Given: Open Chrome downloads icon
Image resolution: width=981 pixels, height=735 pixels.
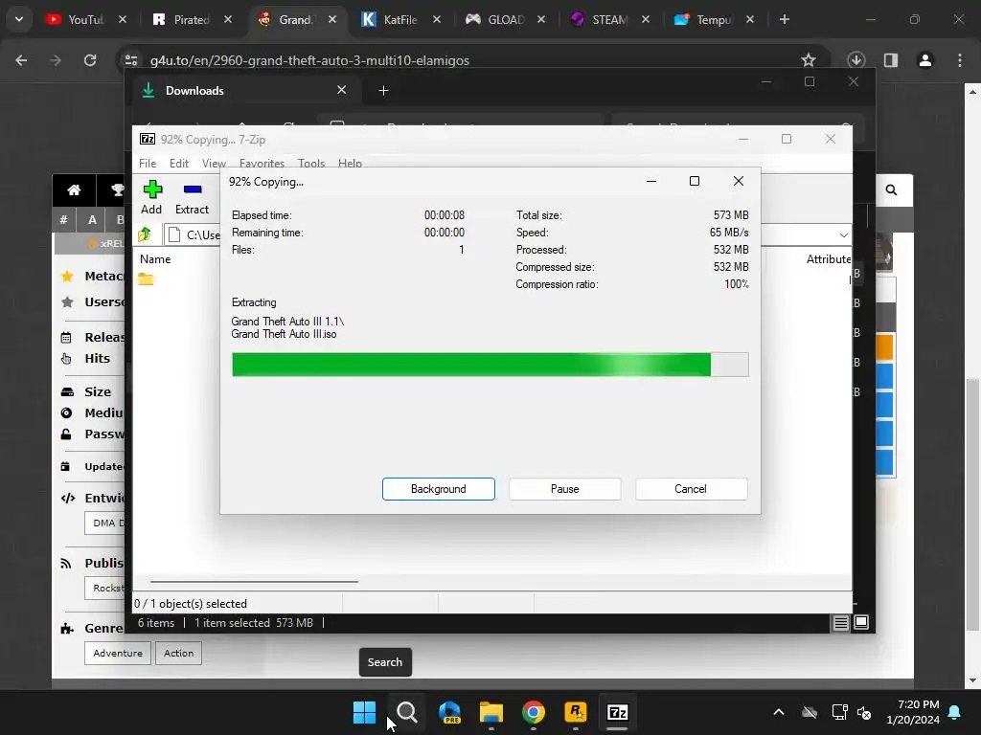Looking at the screenshot, I should click(856, 60).
